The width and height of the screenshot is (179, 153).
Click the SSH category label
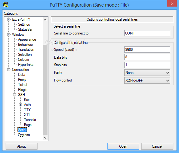pyautogui.click(x=22, y=95)
